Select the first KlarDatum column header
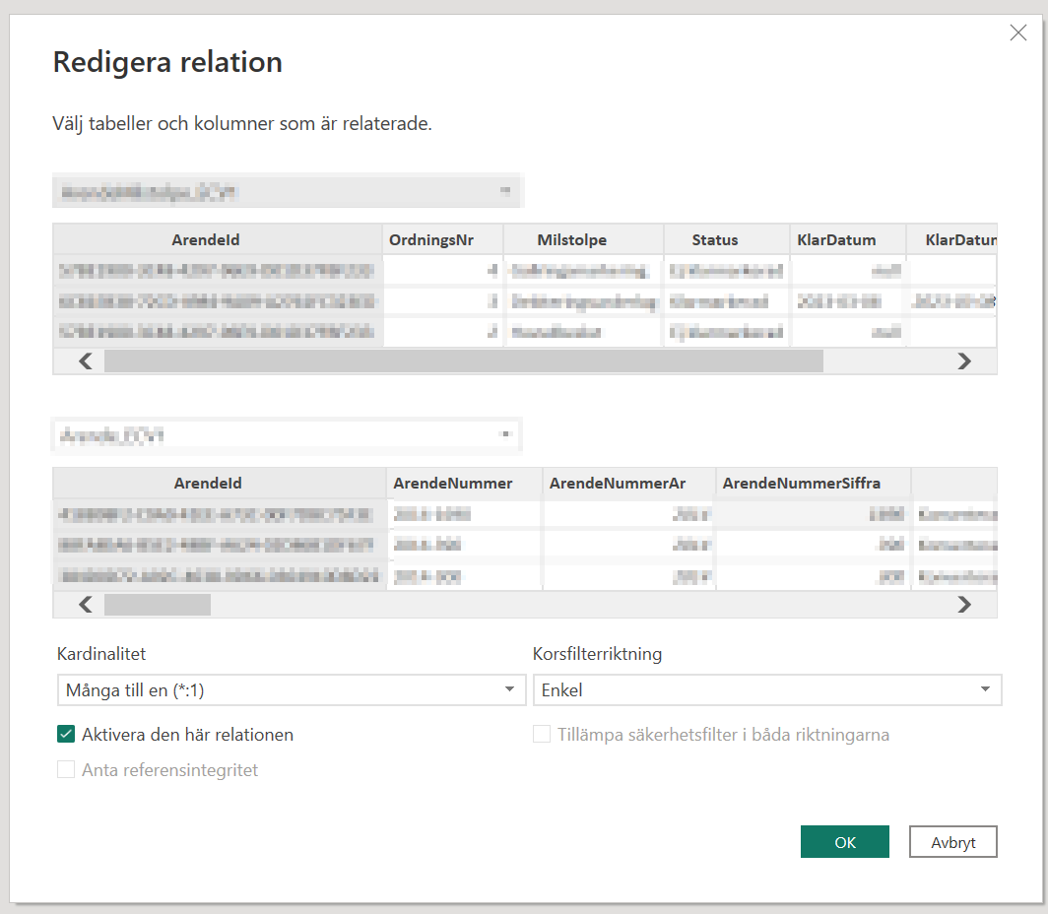 point(848,240)
